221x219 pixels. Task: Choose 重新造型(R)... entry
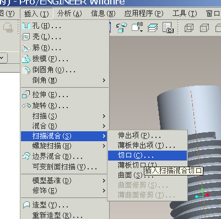[x=64, y=215]
